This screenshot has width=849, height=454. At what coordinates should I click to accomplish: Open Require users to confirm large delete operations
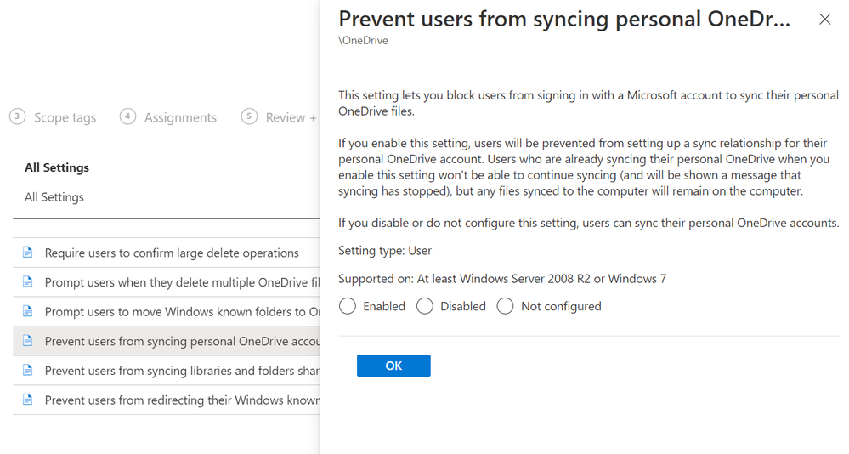pyautogui.click(x=172, y=253)
